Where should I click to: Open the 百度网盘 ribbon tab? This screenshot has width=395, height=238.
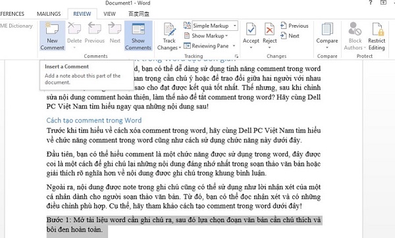coord(138,14)
